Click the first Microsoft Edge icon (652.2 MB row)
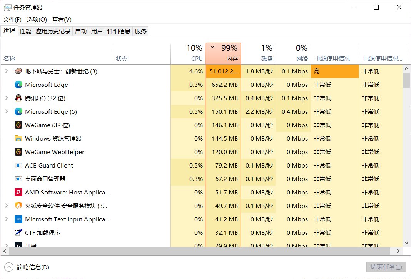This screenshot has width=411, height=279. (18, 85)
